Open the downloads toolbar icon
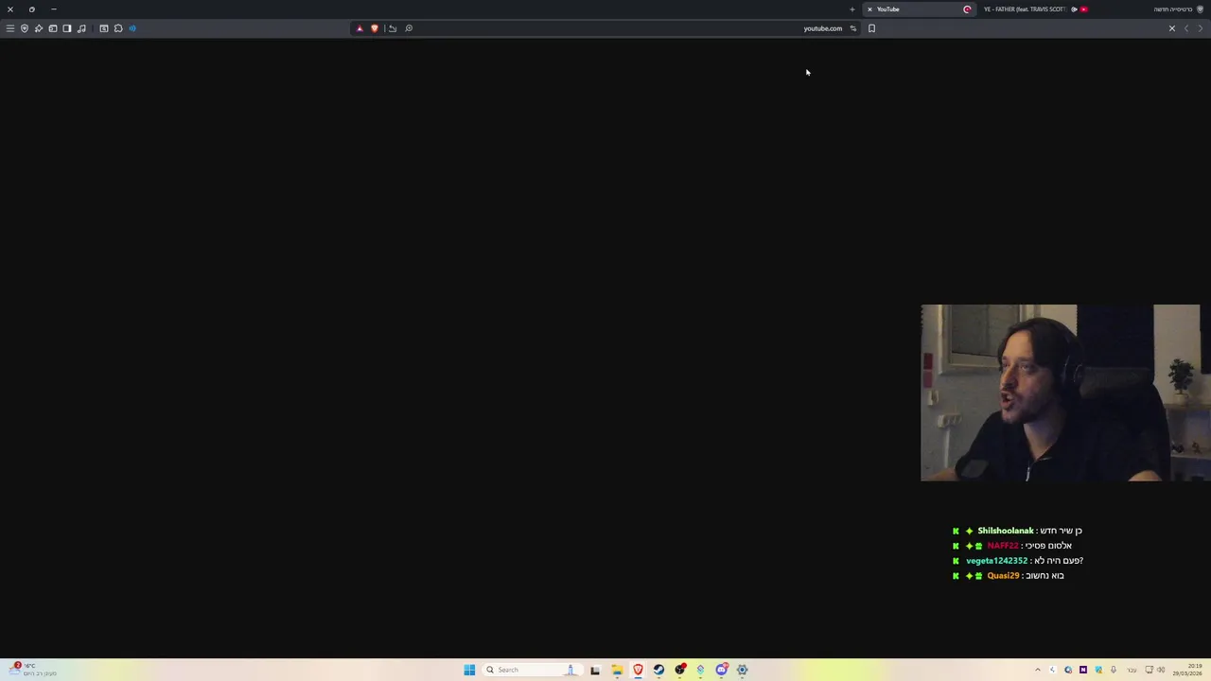1211x681 pixels. (104, 28)
